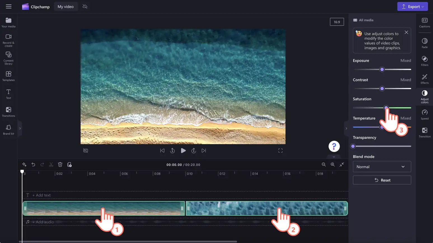The image size is (433, 243).
Task: Toggle the captions-off preview icon
Action: coord(86,151)
